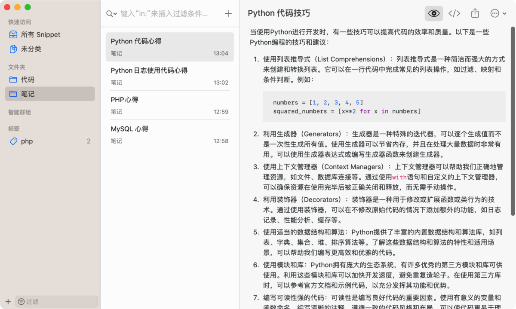Click the 快速访问 section header
The height and width of the screenshot is (309, 516).
point(19,22)
